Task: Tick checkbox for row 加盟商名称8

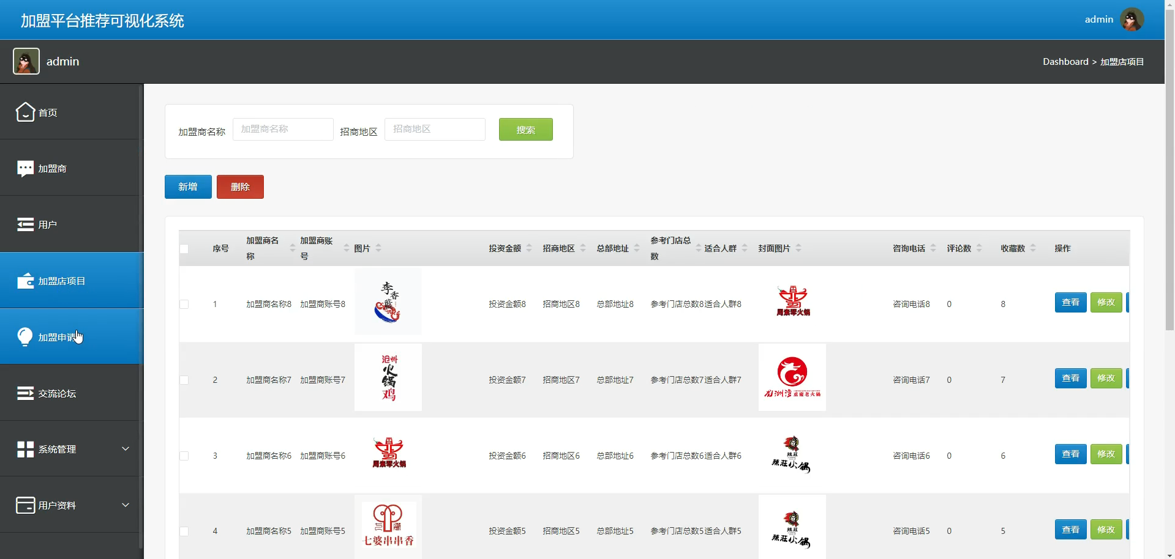Action: (x=184, y=304)
